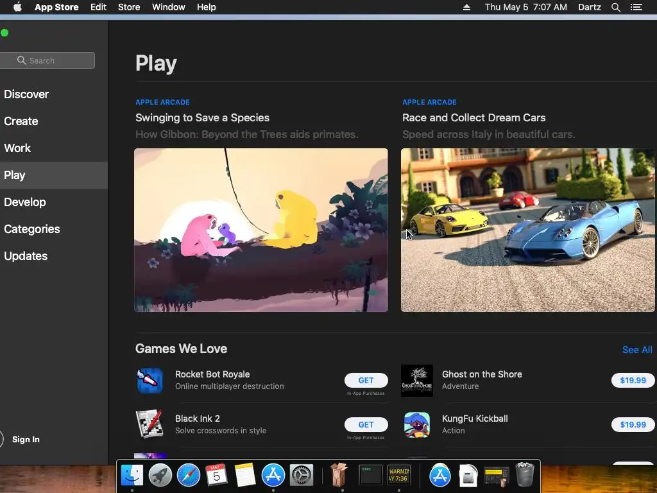Open the Applications folder stack in dock
The image size is (657, 493).
point(440,476)
